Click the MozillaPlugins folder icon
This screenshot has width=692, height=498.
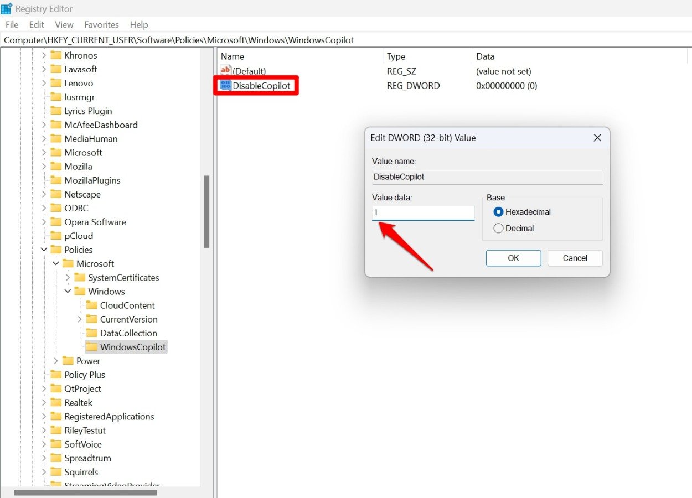(x=55, y=180)
